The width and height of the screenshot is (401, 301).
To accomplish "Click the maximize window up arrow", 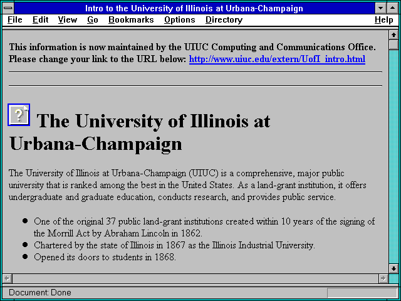I will 393,8.
